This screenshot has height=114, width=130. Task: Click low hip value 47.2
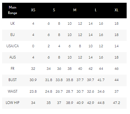click(x=116, y=103)
